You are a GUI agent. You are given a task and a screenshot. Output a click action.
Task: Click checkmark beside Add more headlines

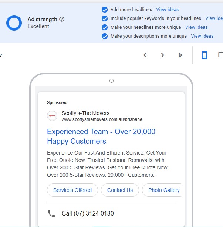click(105, 10)
